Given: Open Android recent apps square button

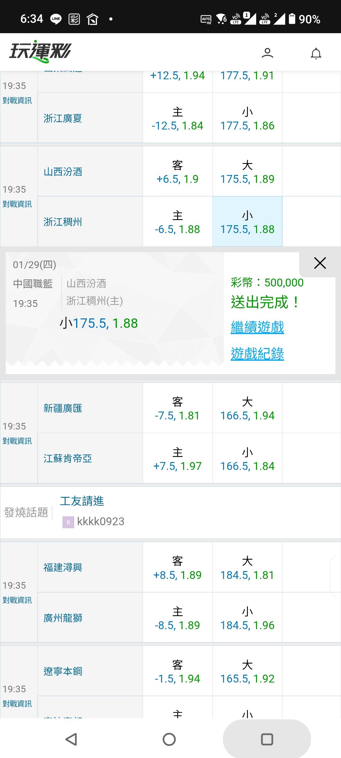Looking at the screenshot, I should click(267, 739).
